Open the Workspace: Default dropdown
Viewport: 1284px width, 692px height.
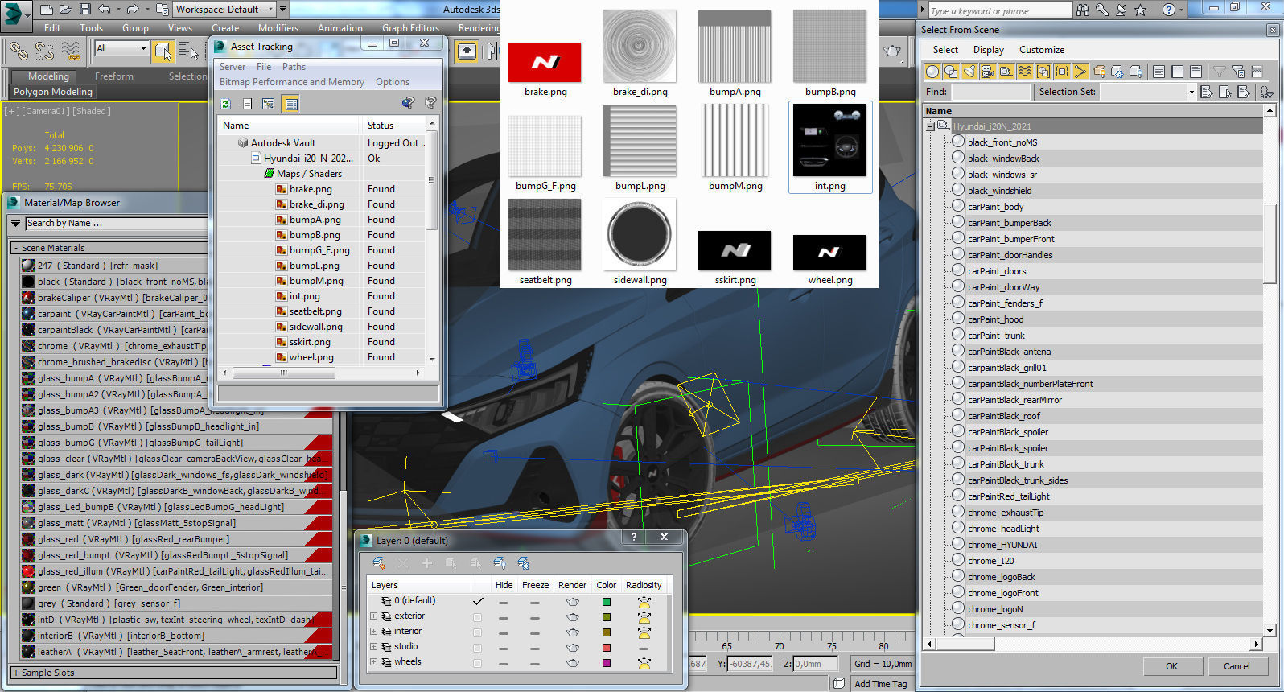coord(224,10)
